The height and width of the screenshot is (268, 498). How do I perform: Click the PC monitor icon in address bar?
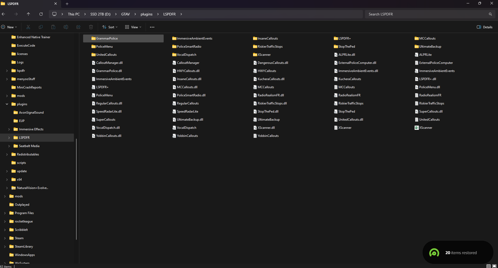click(54, 14)
